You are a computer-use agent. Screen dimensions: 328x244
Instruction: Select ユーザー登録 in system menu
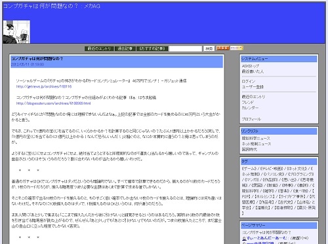click(253, 87)
